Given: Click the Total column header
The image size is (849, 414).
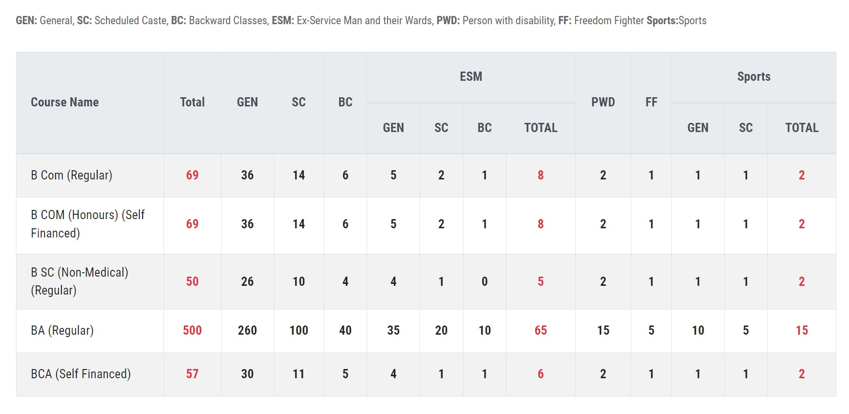Looking at the screenshot, I should (193, 102).
